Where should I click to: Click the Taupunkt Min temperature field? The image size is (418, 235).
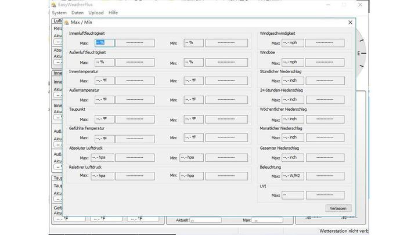pyautogui.click(x=193, y=119)
